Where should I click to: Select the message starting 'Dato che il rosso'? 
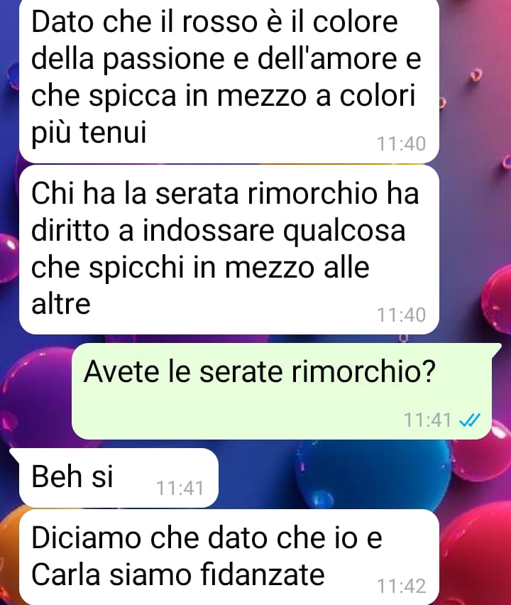click(x=229, y=80)
